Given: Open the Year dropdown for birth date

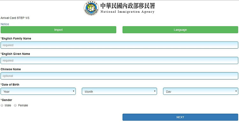Looking at the screenshot, I should [x=38, y=91].
